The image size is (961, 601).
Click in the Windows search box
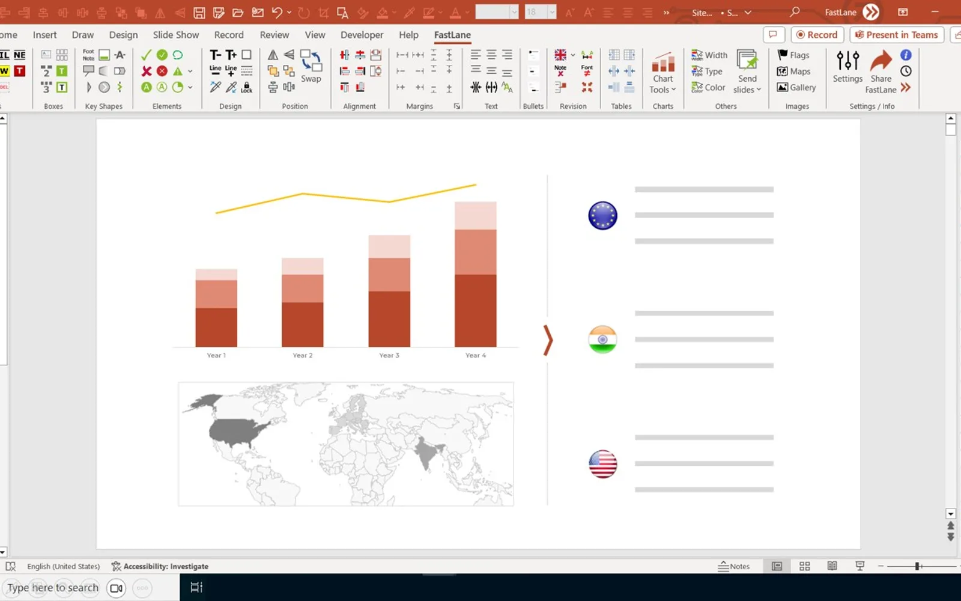(53, 588)
